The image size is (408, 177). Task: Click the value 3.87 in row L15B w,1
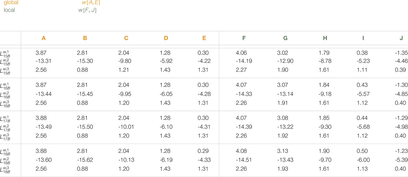point(41,53)
